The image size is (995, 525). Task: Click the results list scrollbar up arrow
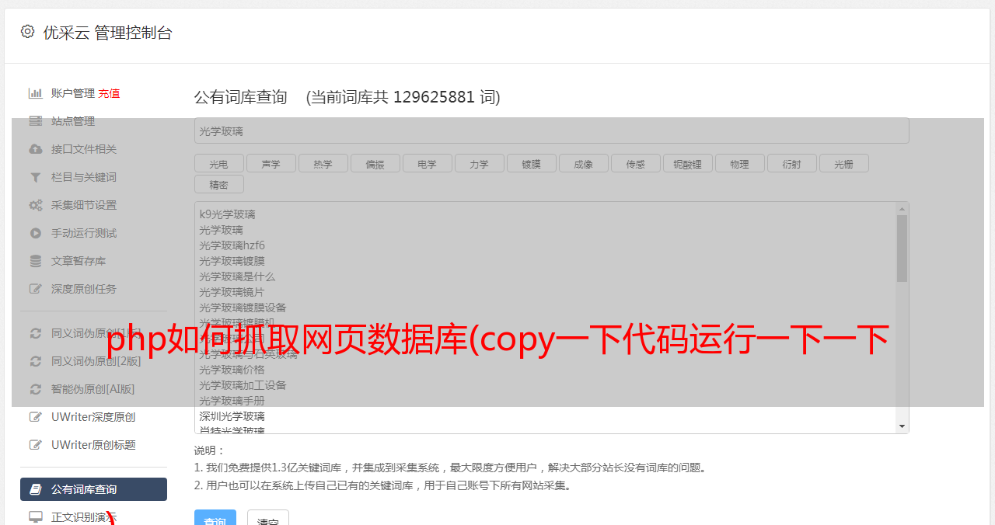902,209
